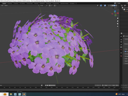Image resolution: width=128 pixels, height=96 pixels.
Task: Switch to the Modeling workspace tab
Action: click(x=10, y=3)
